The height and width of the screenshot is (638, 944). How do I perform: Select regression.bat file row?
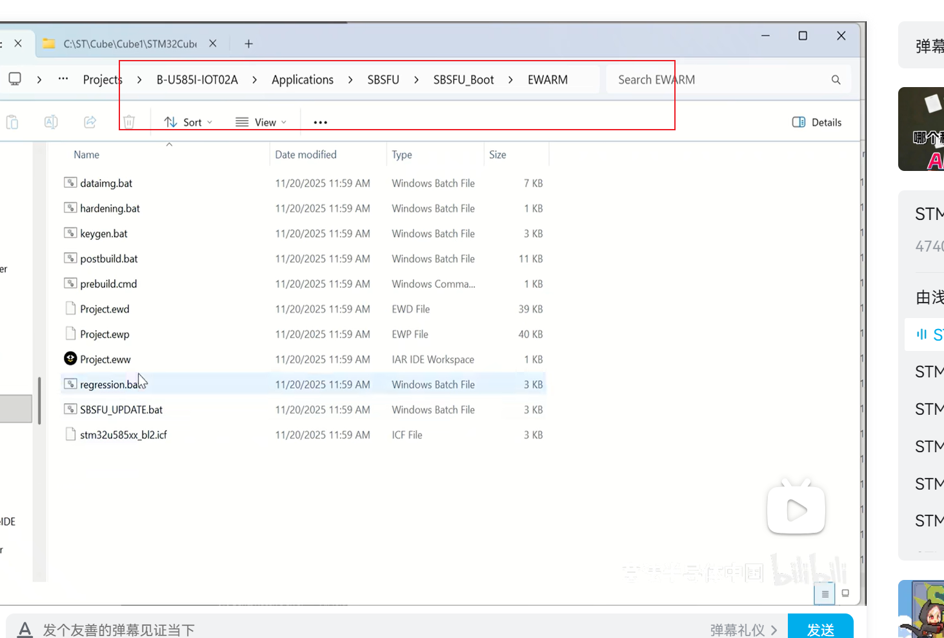pyautogui.click(x=303, y=384)
